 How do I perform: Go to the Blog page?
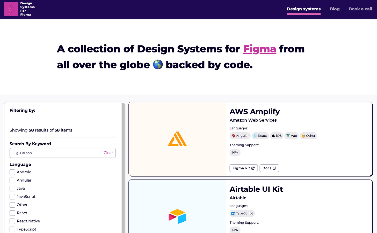(335, 9)
